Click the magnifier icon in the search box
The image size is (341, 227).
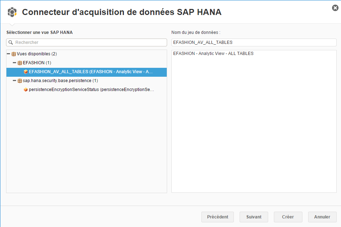[11, 42]
